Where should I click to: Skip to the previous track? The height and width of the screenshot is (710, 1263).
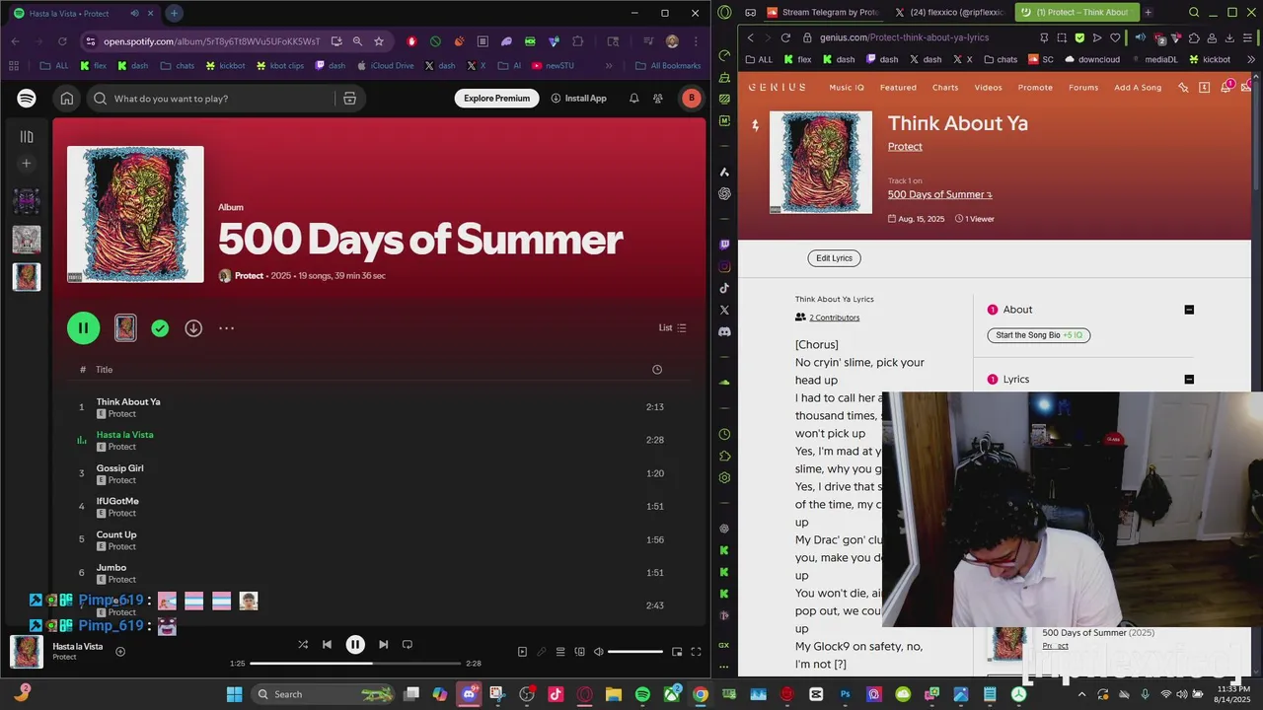[x=327, y=645]
